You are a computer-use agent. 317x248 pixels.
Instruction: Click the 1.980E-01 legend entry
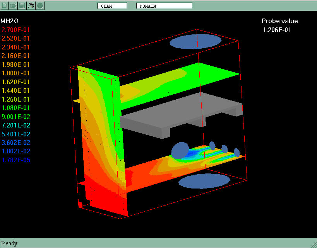[16, 65]
